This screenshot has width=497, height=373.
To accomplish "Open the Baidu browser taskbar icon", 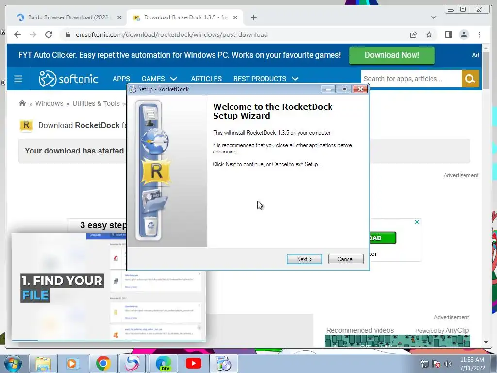I will 133,363.
